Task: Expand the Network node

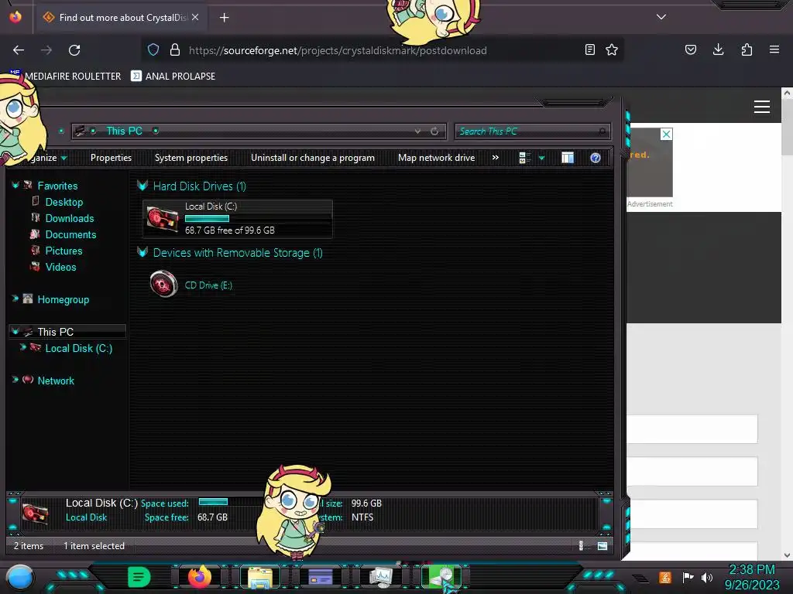Action: coord(15,380)
